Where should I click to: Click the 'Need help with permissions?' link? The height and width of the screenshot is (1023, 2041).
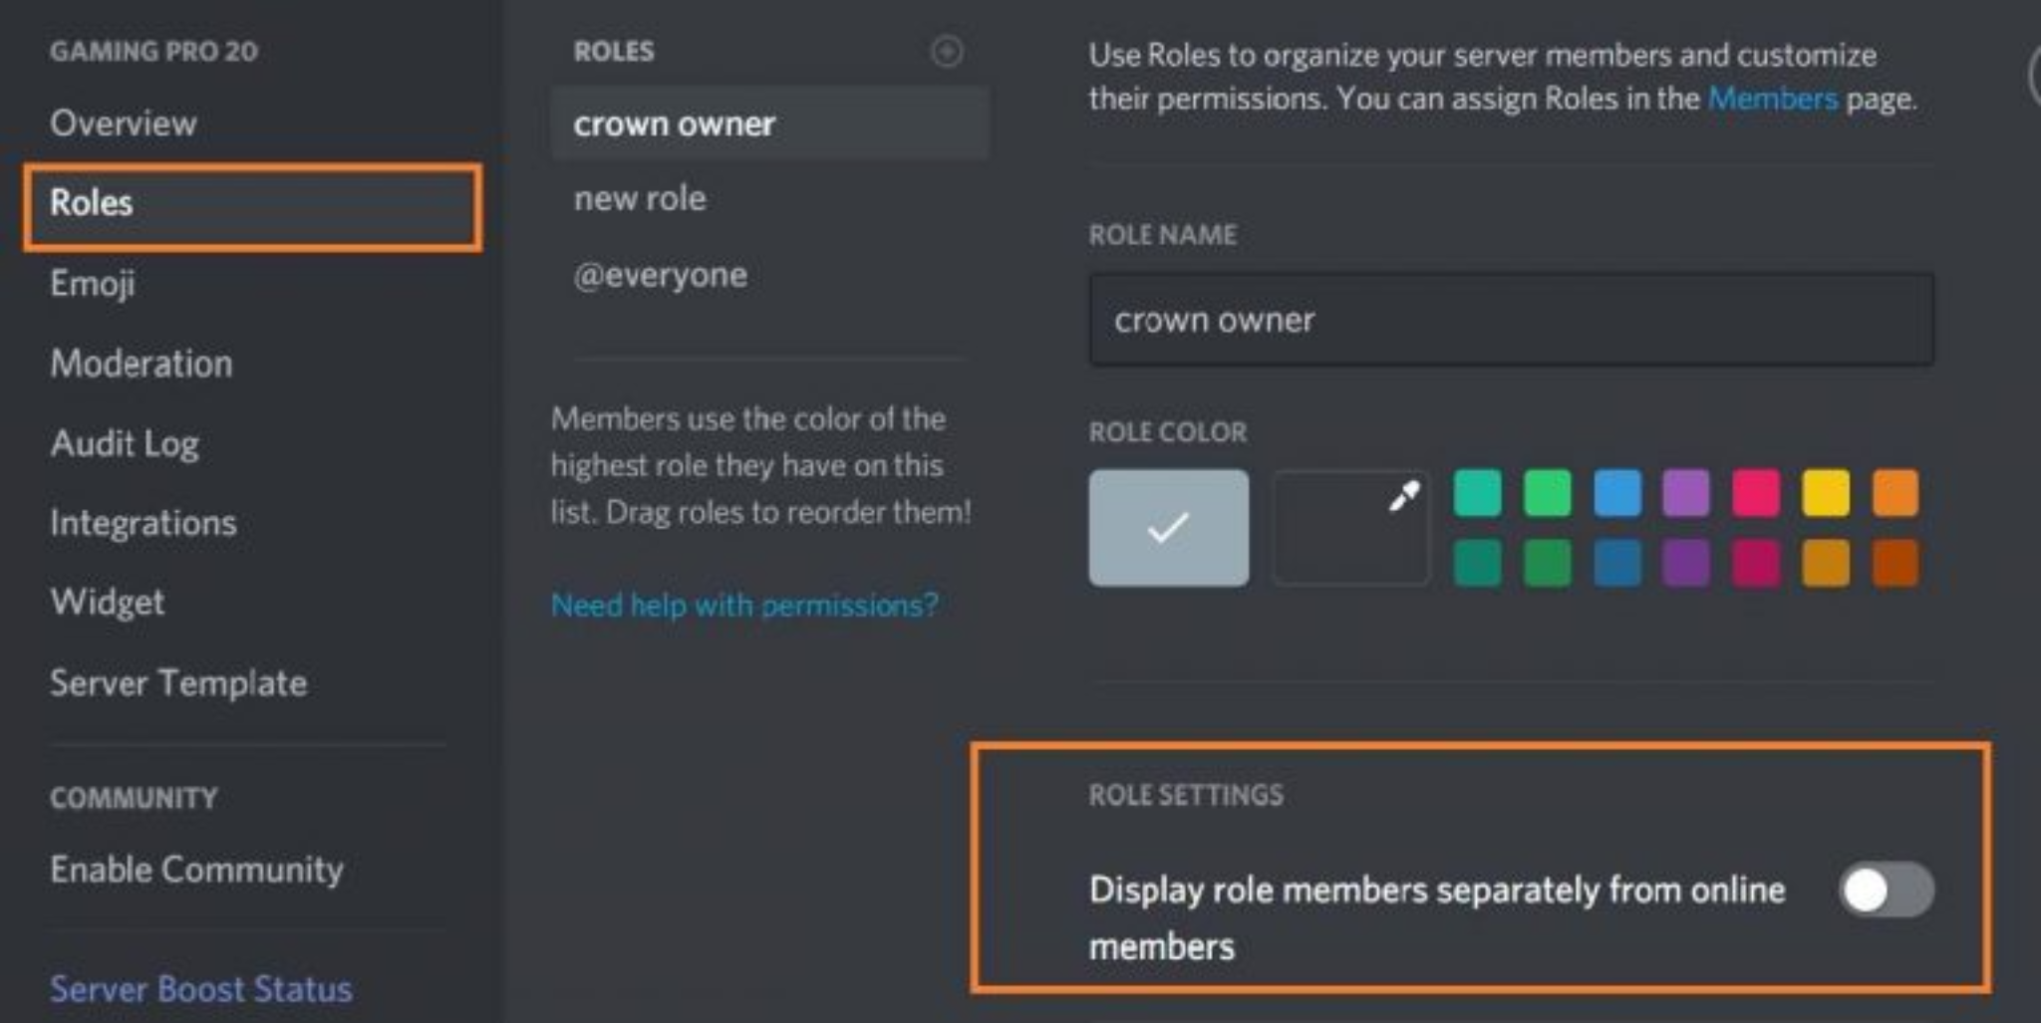click(744, 605)
